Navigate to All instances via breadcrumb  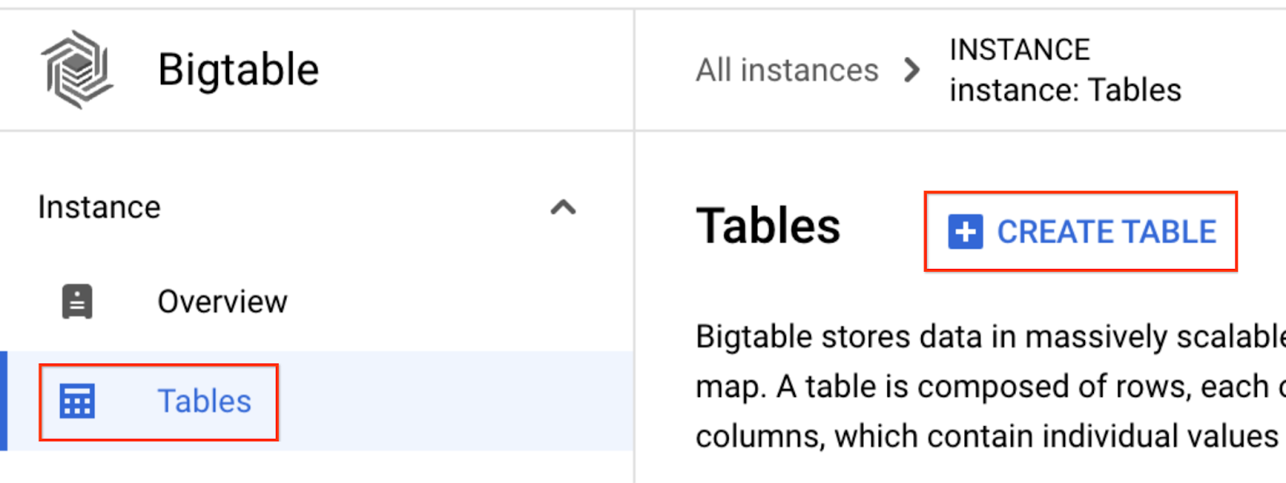pos(786,70)
